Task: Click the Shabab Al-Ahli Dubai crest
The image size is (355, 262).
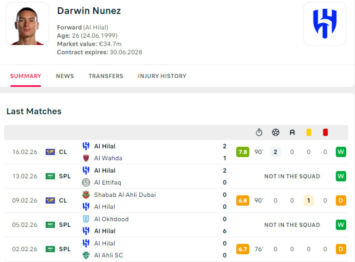Action: tap(86, 195)
